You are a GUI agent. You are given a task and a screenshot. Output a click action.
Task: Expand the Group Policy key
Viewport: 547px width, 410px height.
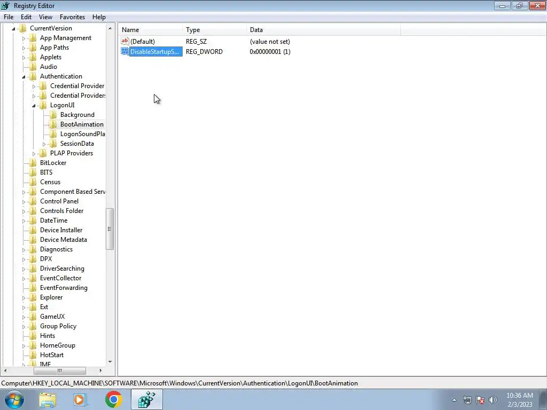click(x=24, y=327)
